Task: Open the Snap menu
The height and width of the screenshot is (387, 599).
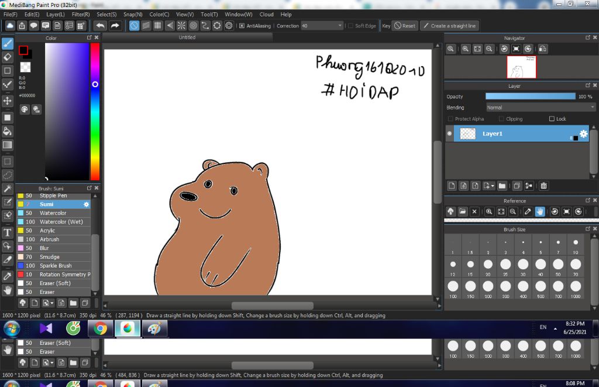Action: [x=133, y=14]
